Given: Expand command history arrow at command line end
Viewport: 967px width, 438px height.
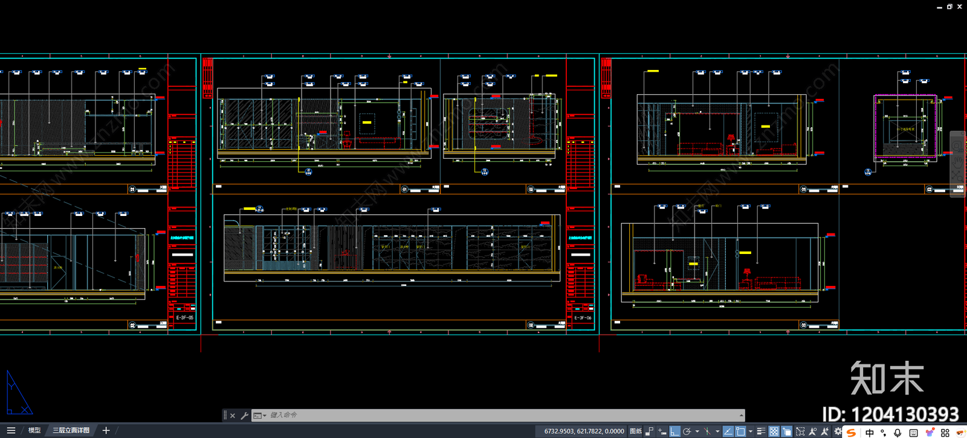Looking at the screenshot, I should (x=741, y=415).
